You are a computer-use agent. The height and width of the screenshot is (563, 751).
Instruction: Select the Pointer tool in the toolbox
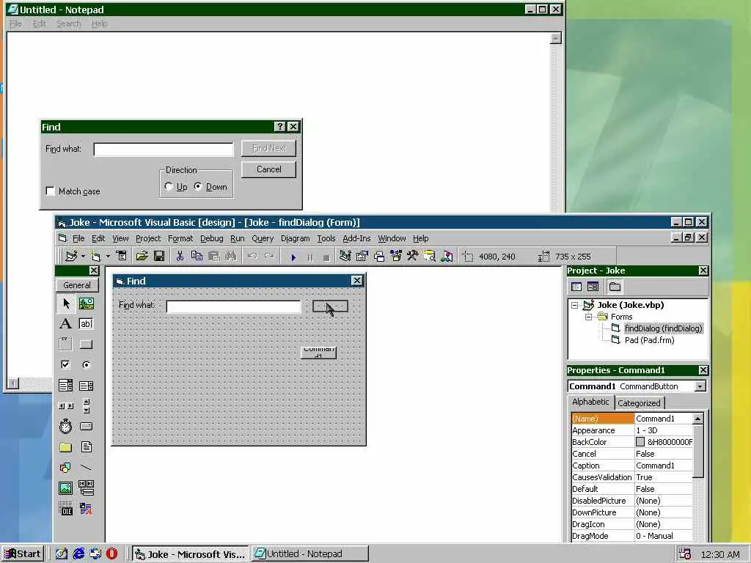66,303
